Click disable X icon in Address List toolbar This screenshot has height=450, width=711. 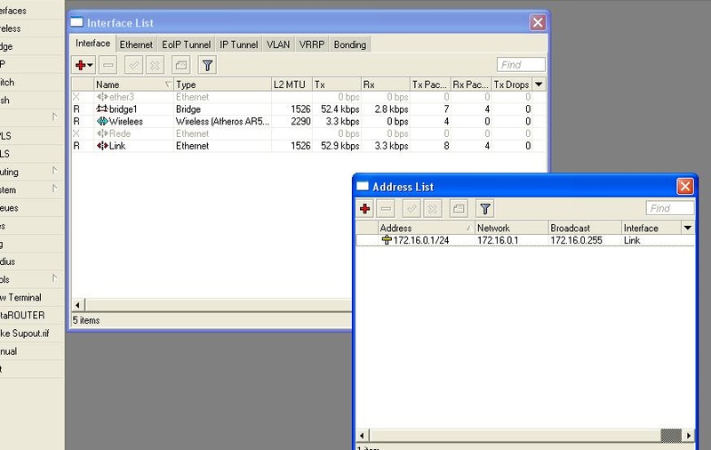pos(433,209)
